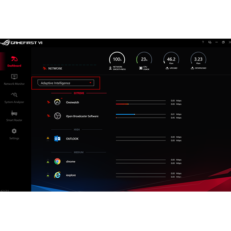
Task: Click the chrome application icon
Action: (x=57, y=161)
